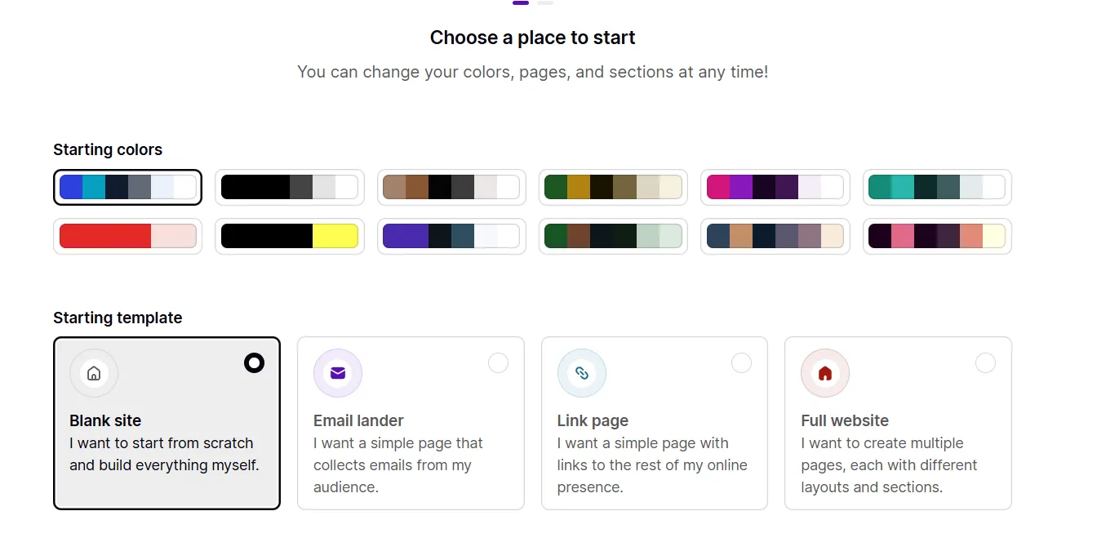Choose the black and gray color palette
Viewport: 1097px width, 560px height.
[290, 188]
